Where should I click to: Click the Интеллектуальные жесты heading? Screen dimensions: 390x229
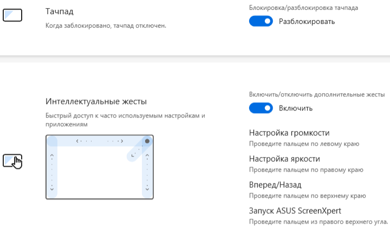coord(96,101)
